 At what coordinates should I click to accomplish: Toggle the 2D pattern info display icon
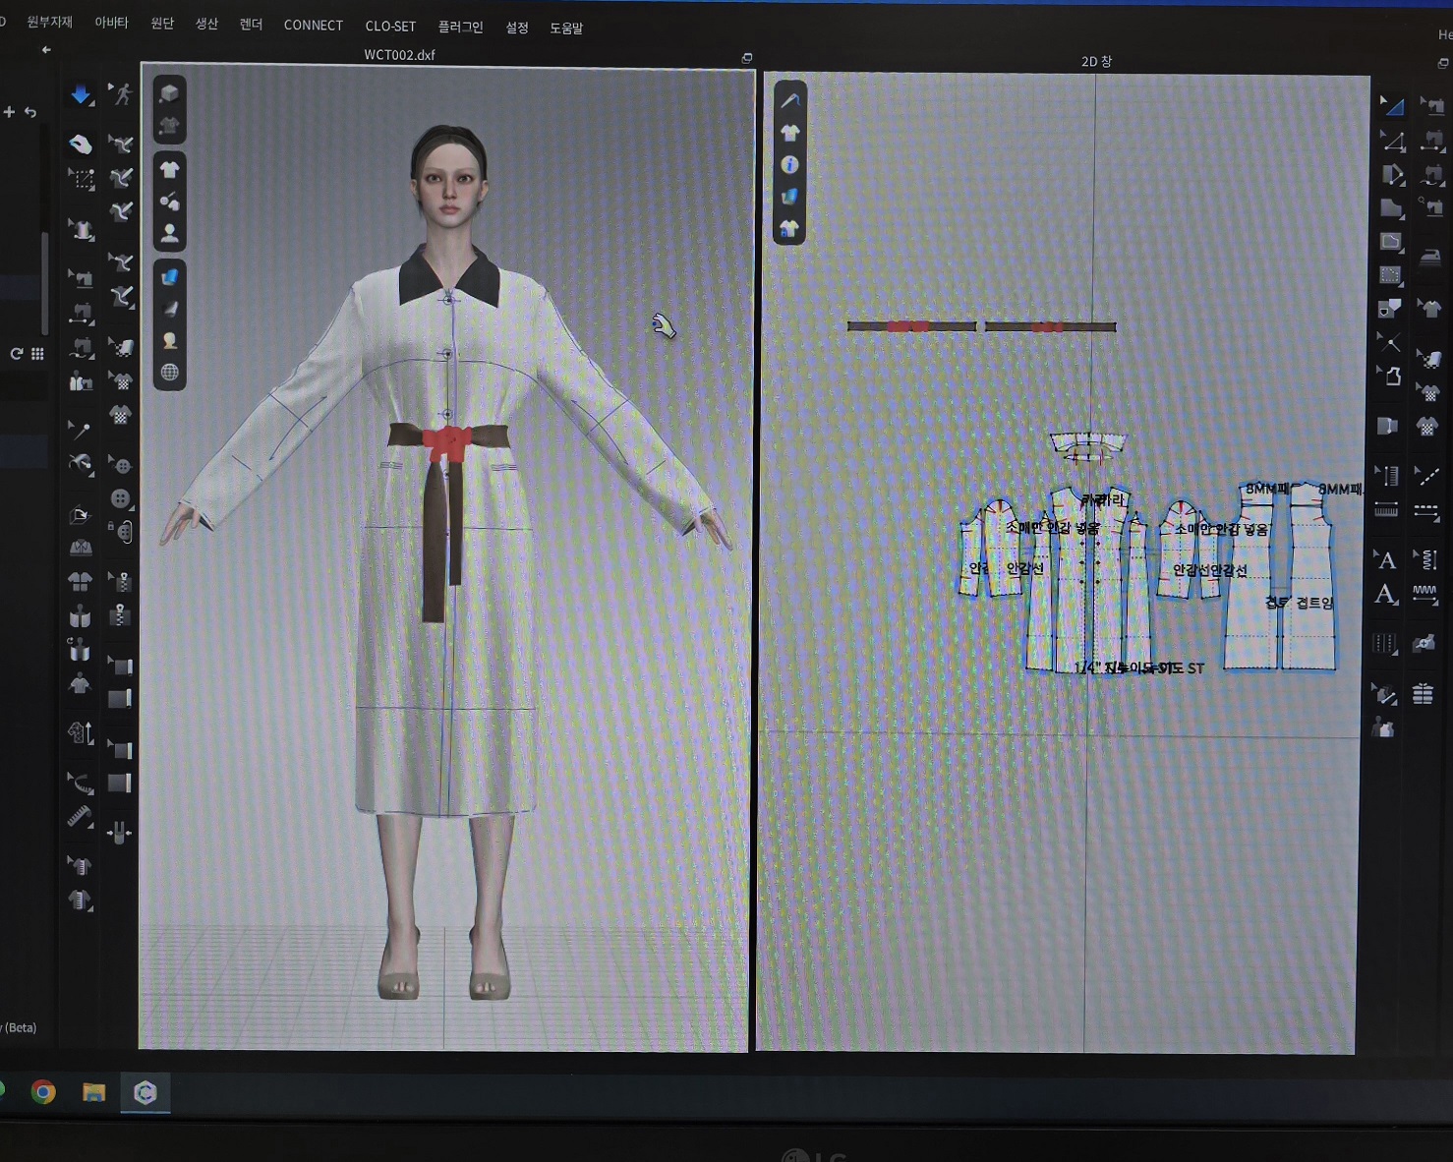pyautogui.click(x=789, y=165)
